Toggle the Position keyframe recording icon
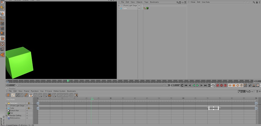The image size is (261, 126). [x=230, y=86]
